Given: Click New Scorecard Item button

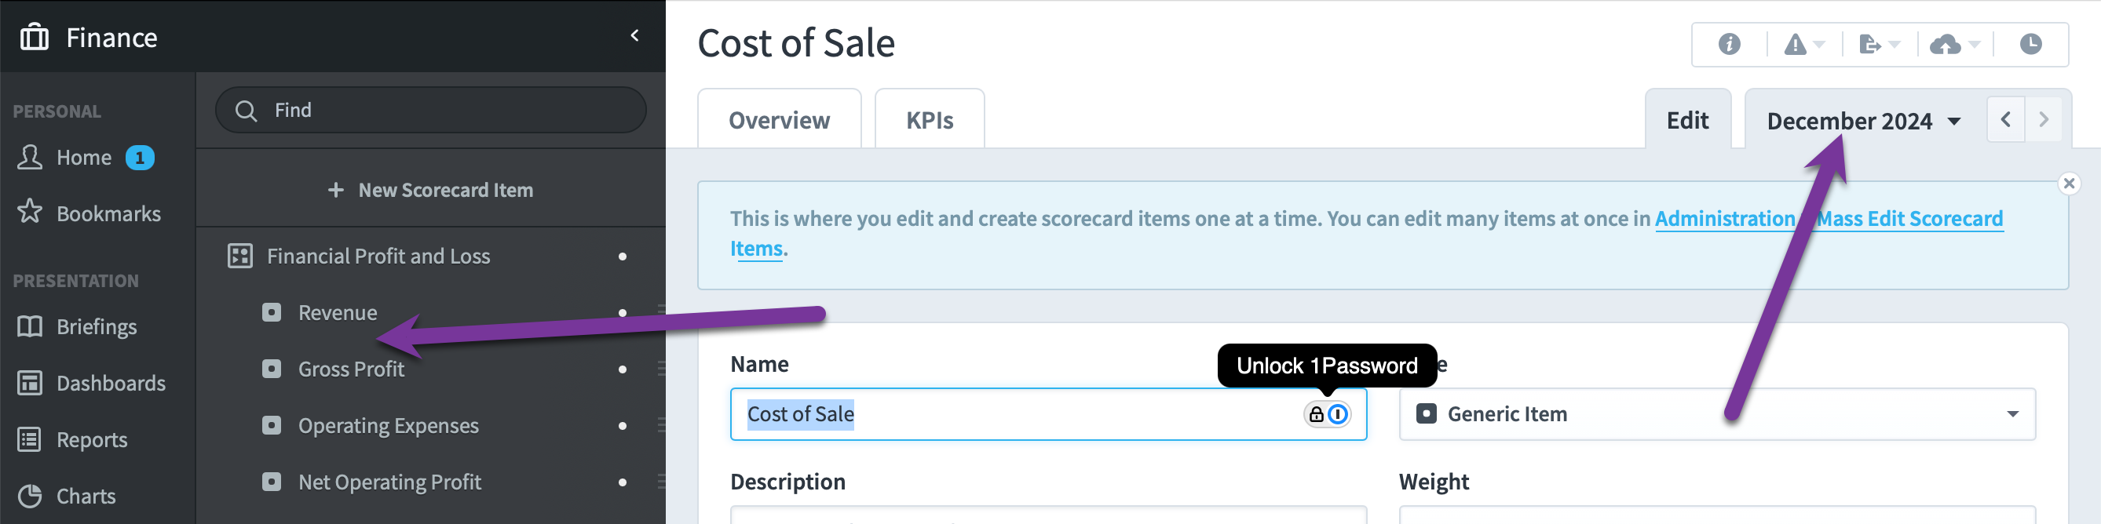Looking at the screenshot, I should 429,190.
